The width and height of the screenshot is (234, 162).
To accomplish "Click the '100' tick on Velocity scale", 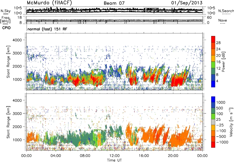I will tap(220, 114).
